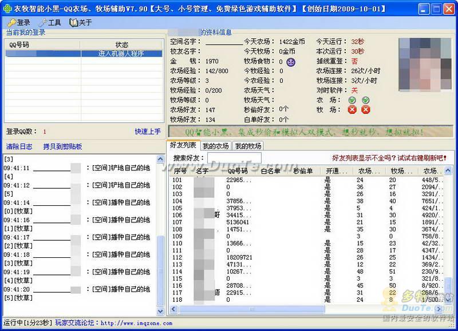Click the second green check icon for 农场
Viewport: 458px width, 331px height.
coord(365,100)
